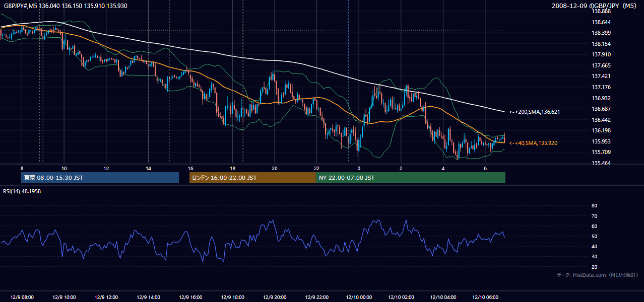Click RSI scale level 60
The width and height of the screenshot is (644, 302).
594,226
